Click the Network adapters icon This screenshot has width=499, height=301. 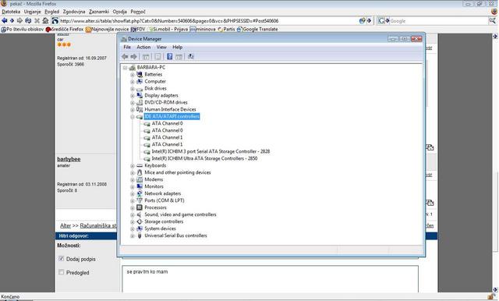pyautogui.click(x=140, y=193)
